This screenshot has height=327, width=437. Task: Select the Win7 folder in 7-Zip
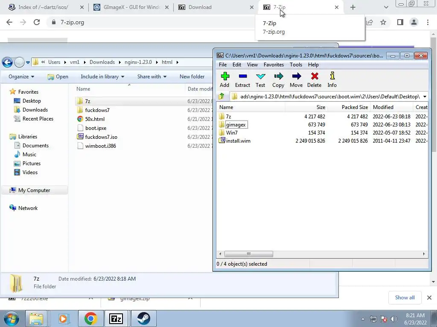[232, 133]
